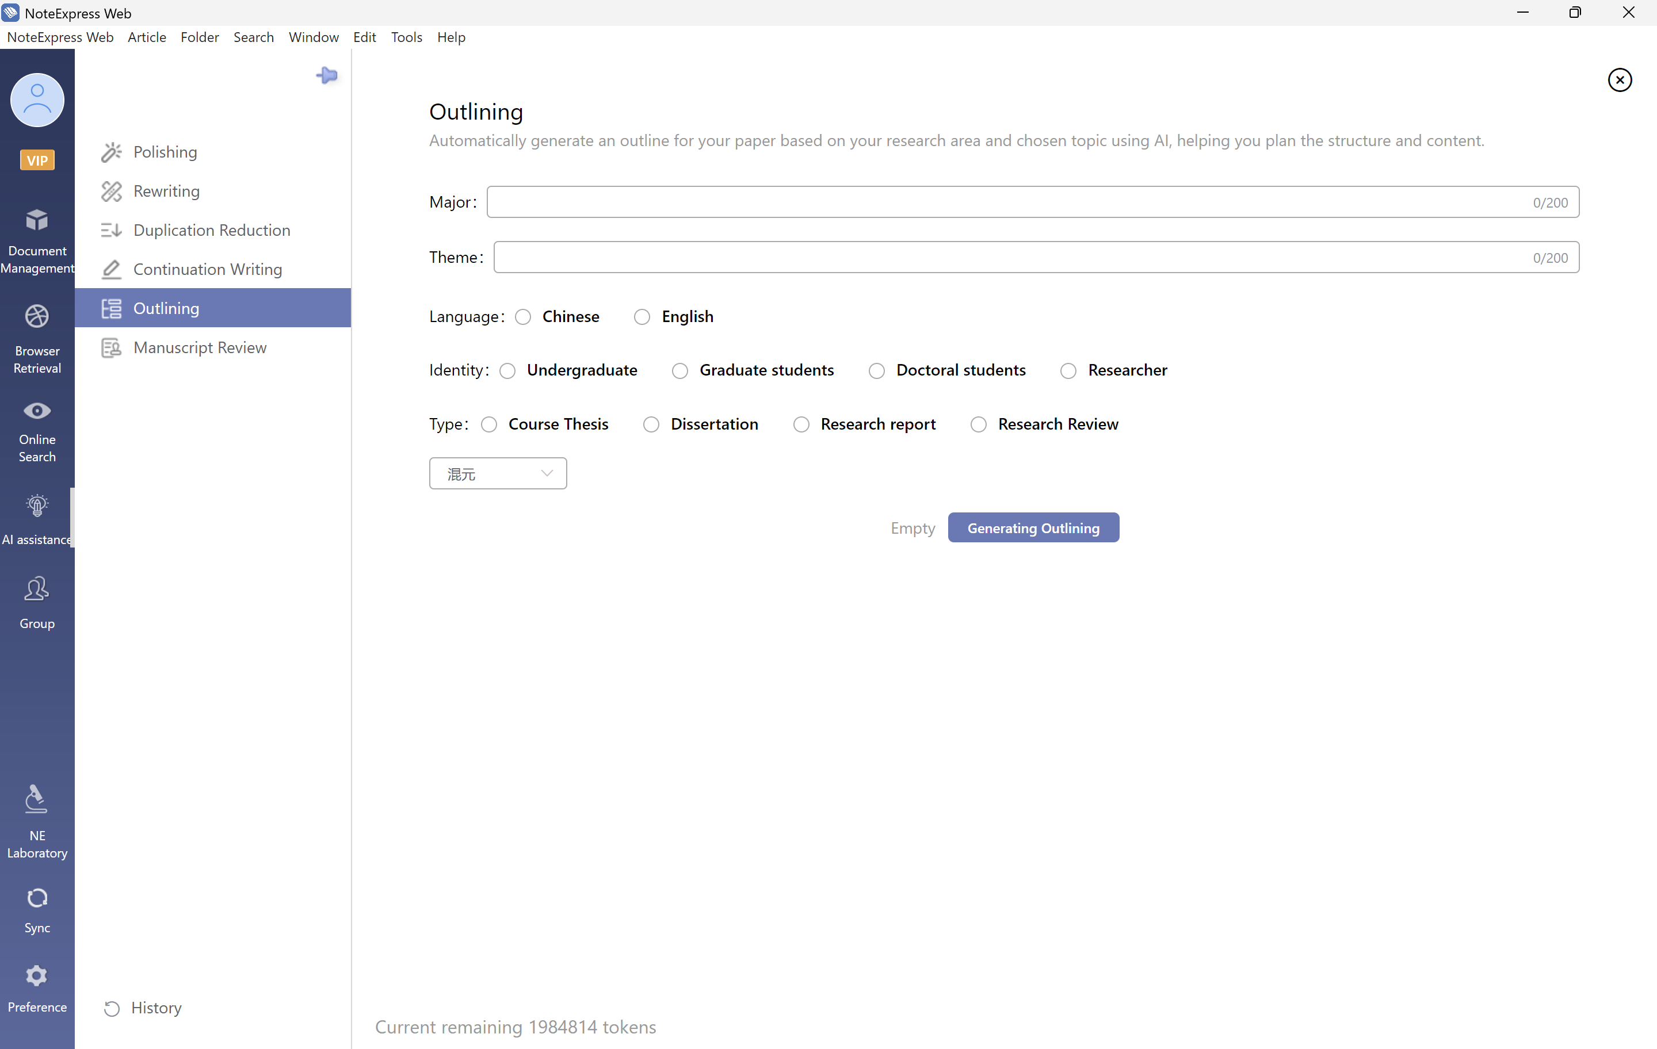Select Research Review type
Screen dimensions: 1657x1049
[979, 424]
